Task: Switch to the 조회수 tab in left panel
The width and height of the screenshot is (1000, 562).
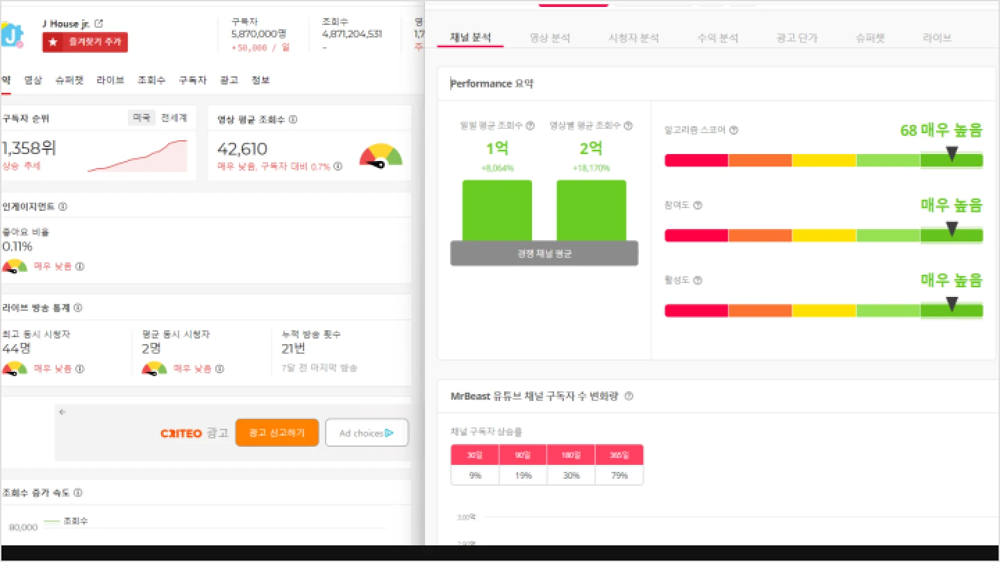Action: pos(151,80)
